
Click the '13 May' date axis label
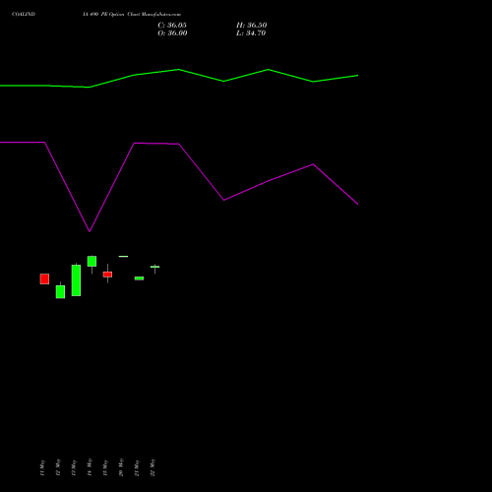[x=74, y=467]
